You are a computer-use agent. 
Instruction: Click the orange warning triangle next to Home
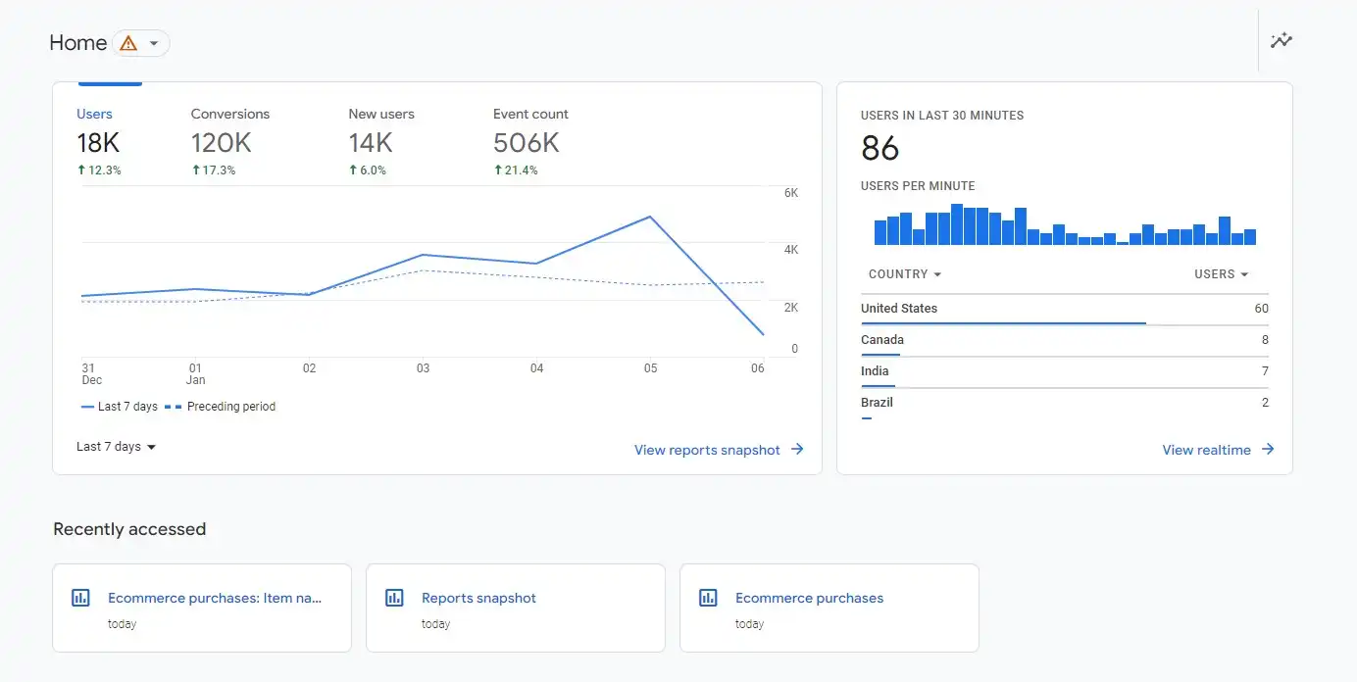click(127, 43)
